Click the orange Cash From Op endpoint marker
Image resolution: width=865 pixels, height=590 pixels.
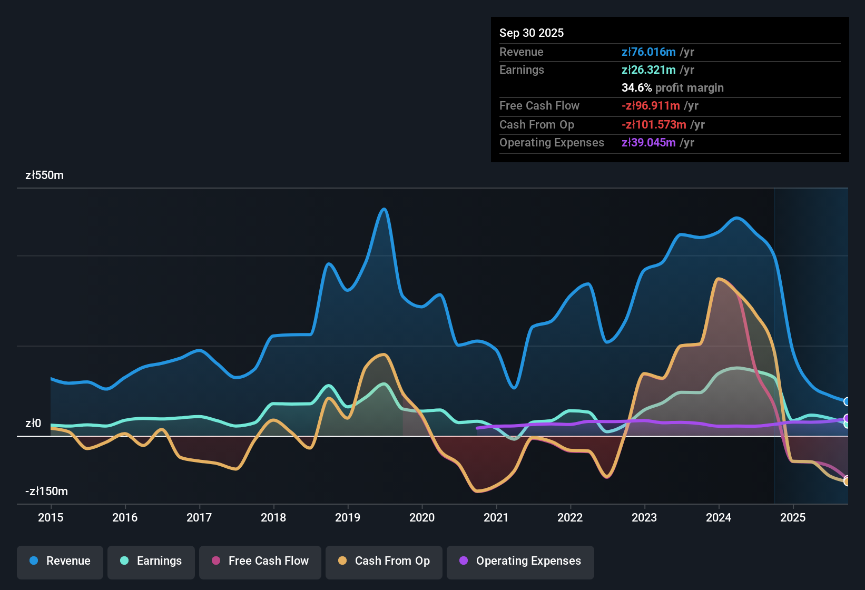point(847,480)
